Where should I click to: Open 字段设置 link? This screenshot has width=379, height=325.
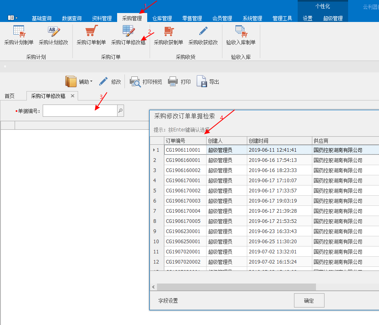pyautogui.click(x=168, y=301)
